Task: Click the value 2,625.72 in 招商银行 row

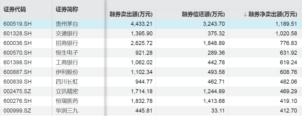Action: click(142, 43)
